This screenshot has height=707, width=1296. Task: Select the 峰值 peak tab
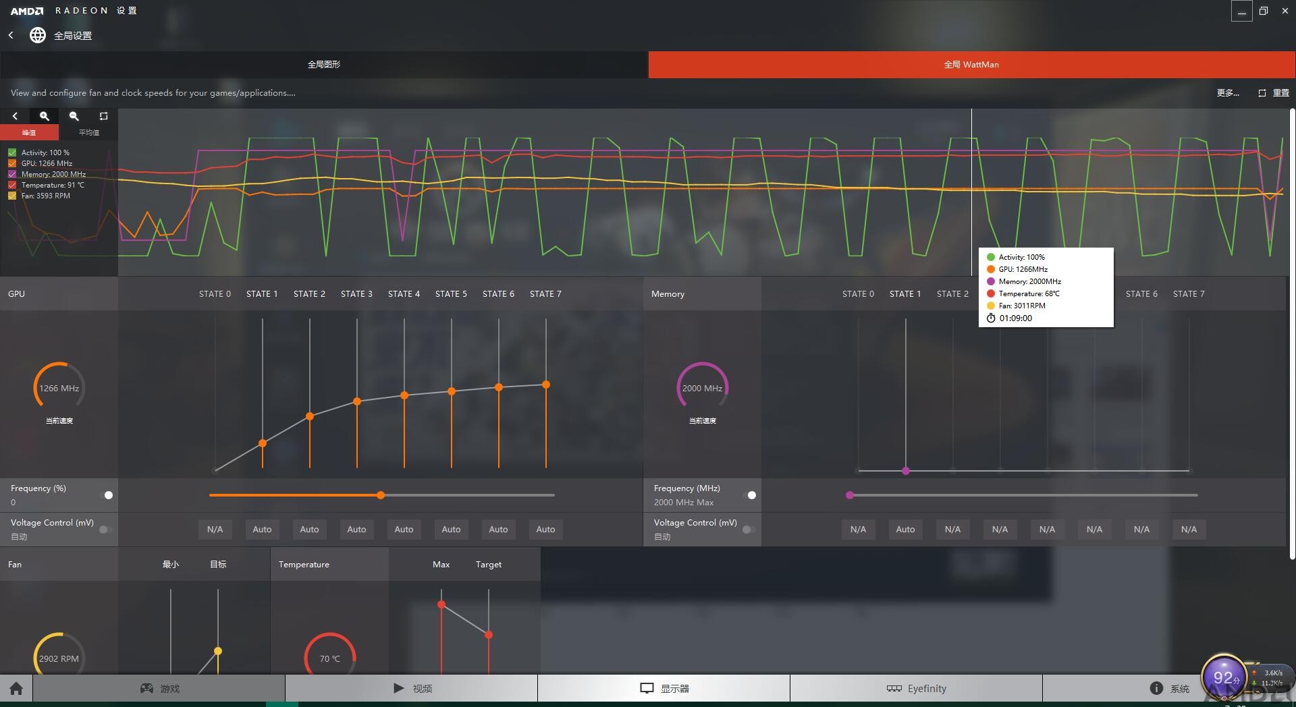[x=29, y=132]
